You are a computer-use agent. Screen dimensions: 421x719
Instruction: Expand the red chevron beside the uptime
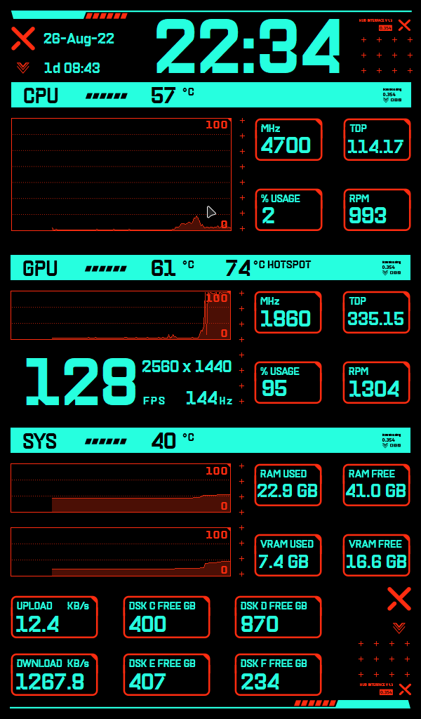point(23,67)
